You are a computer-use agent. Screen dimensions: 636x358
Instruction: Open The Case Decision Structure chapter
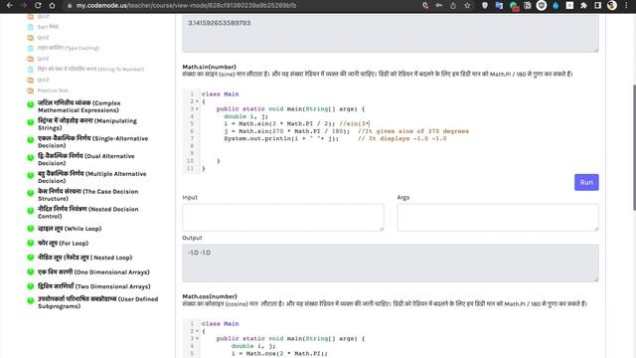88,195
